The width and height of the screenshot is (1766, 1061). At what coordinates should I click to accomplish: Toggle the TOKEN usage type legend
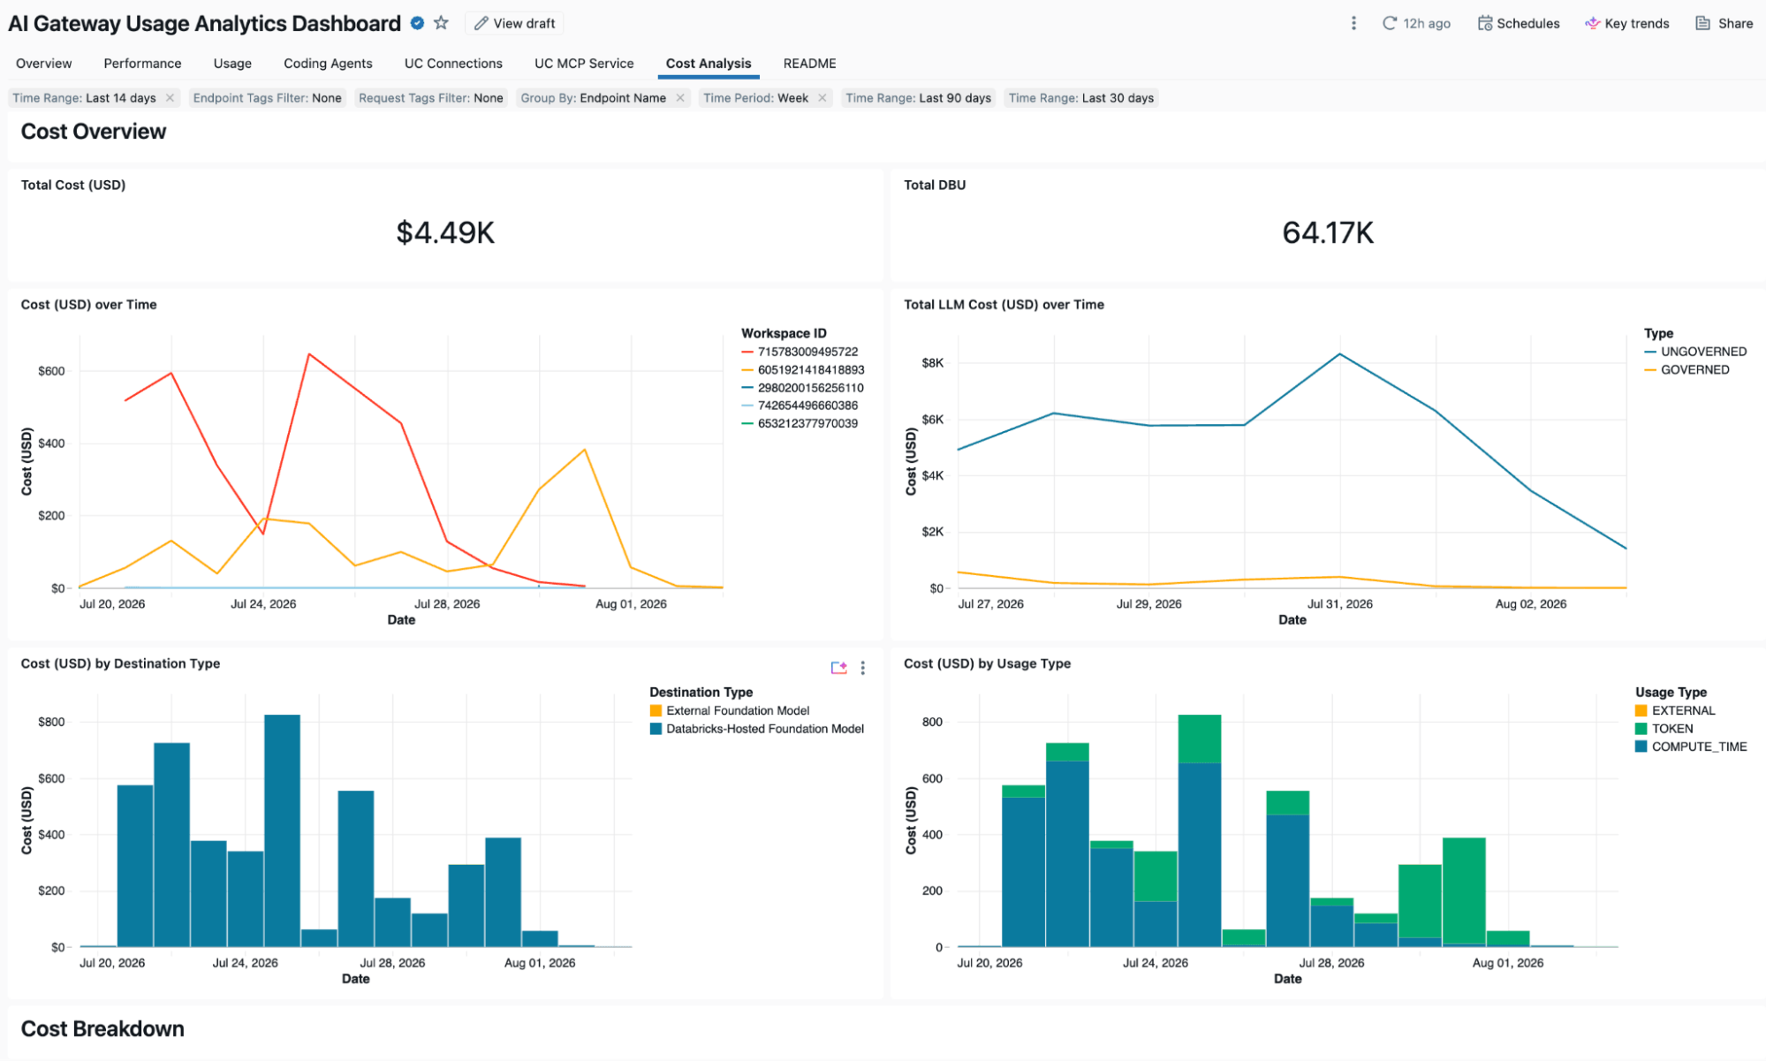[1664, 729]
